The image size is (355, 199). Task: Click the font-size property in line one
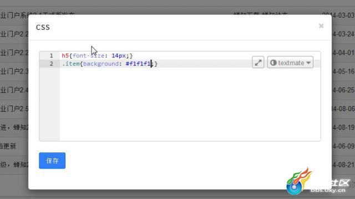(89, 55)
